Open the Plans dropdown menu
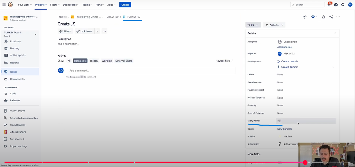 (x=99, y=5)
